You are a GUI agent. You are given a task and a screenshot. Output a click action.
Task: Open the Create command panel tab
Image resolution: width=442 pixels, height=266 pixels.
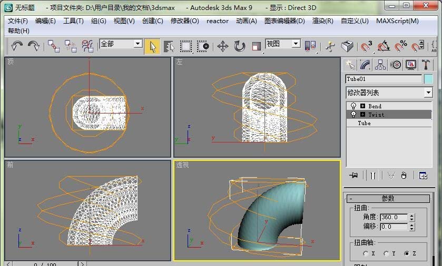pos(350,65)
